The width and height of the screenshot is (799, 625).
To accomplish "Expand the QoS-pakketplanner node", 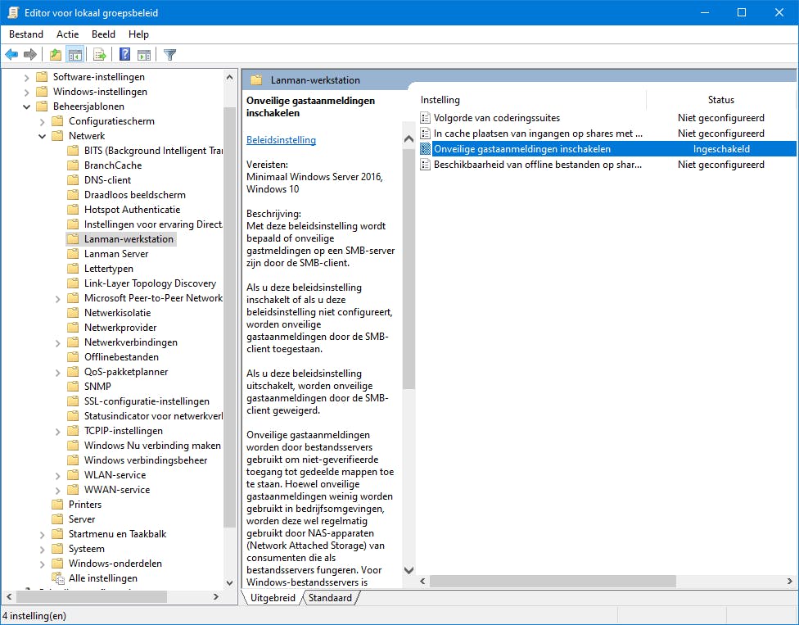I will point(57,373).
